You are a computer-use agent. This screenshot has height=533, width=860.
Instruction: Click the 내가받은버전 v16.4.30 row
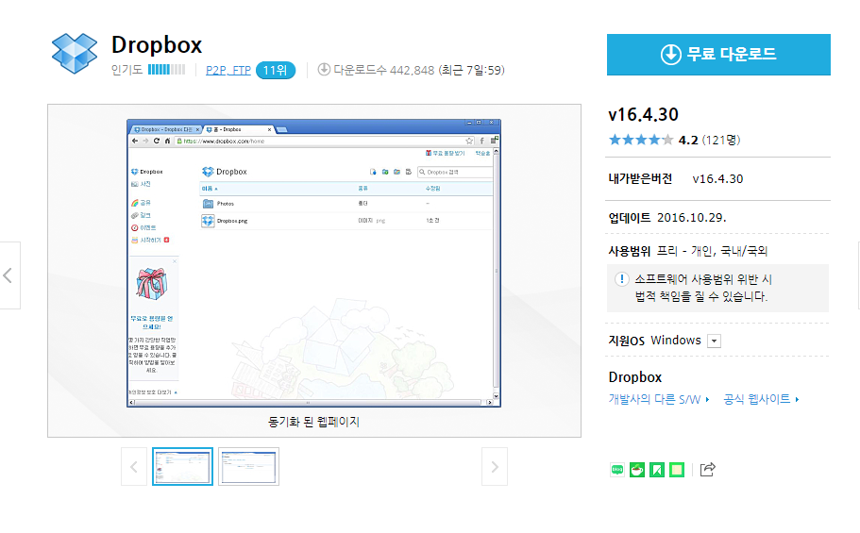pyautogui.click(x=718, y=178)
